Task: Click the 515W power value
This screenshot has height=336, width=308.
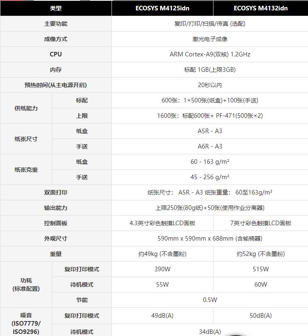Action: click(x=261, y=269)
